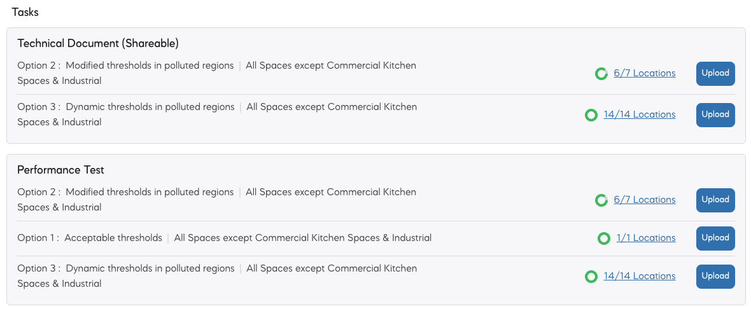Viewport: 751px width, 311px height.
Task: Click progress ring for Technical Document Option 2
Action: click(x=601, y=74)
